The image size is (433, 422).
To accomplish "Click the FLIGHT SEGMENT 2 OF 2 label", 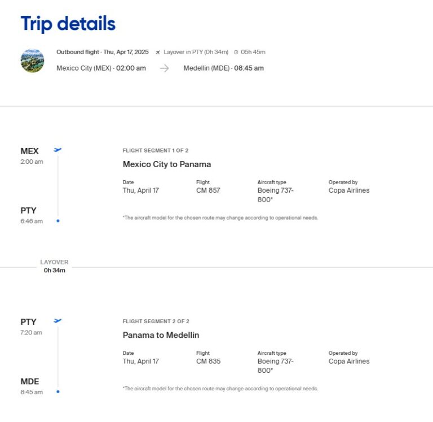I will point(156,321).
